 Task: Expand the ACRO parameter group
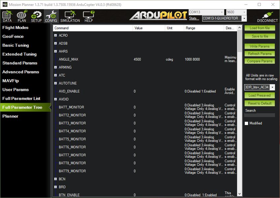tap(55, 35)
